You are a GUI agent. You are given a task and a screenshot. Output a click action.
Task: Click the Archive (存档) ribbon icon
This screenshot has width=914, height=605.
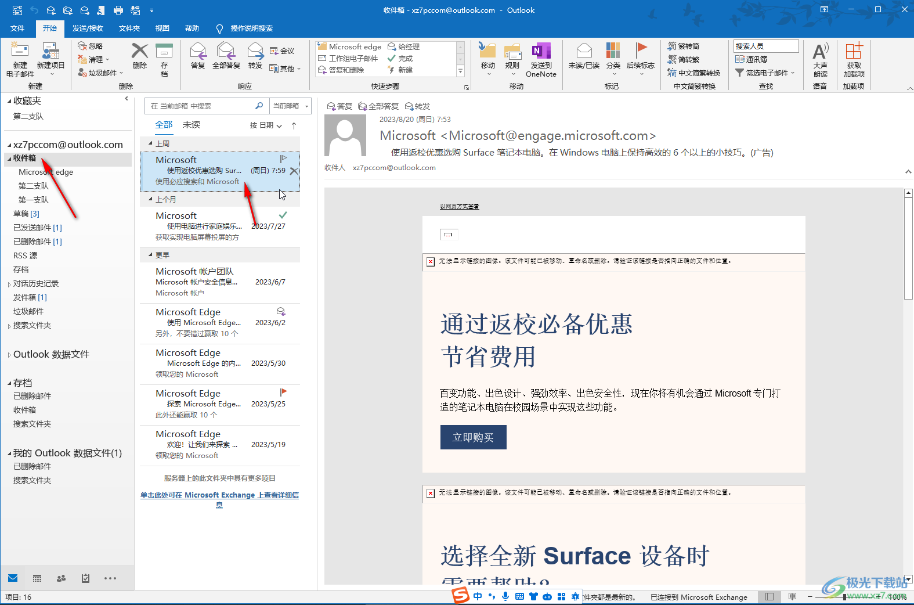point(164,52)
